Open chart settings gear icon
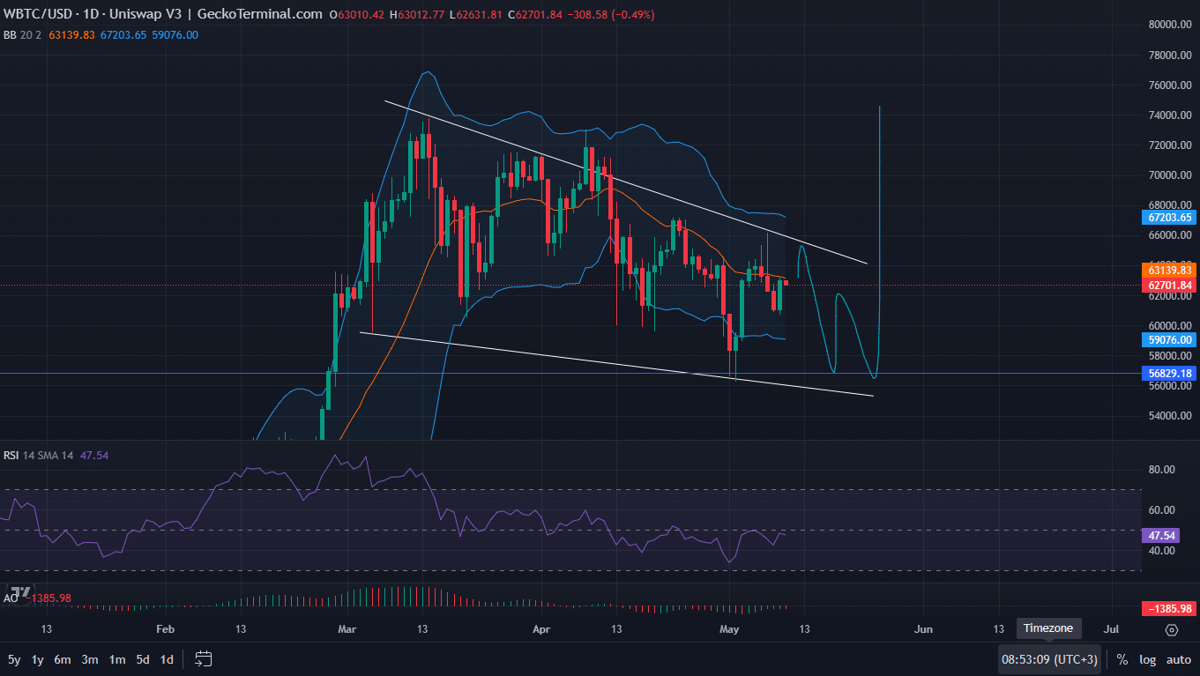The height and width of the screenshot is (676, 1200). [1172, 629]
